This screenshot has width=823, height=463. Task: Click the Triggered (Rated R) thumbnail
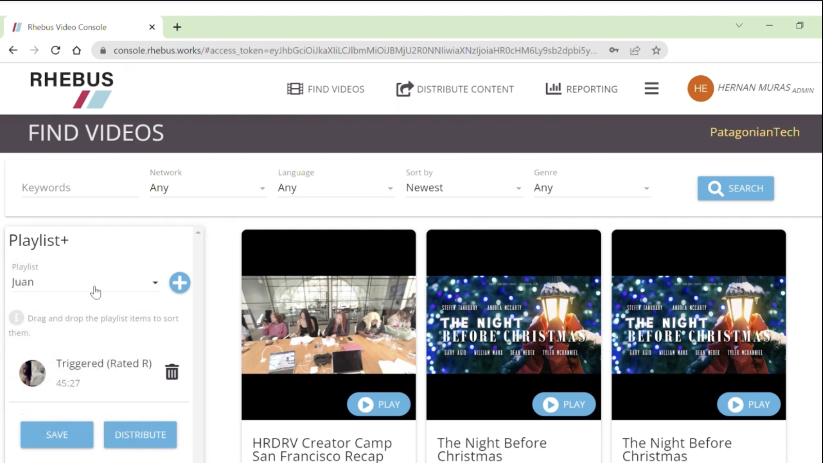(33, 373)
